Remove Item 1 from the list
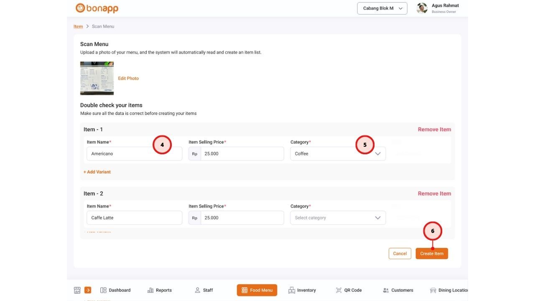 coord(434,130)
